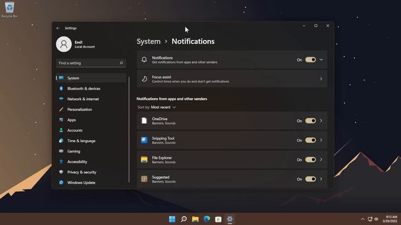401x225 pixels.
Task: Click network icon in system tray
Action: [370, 219]
